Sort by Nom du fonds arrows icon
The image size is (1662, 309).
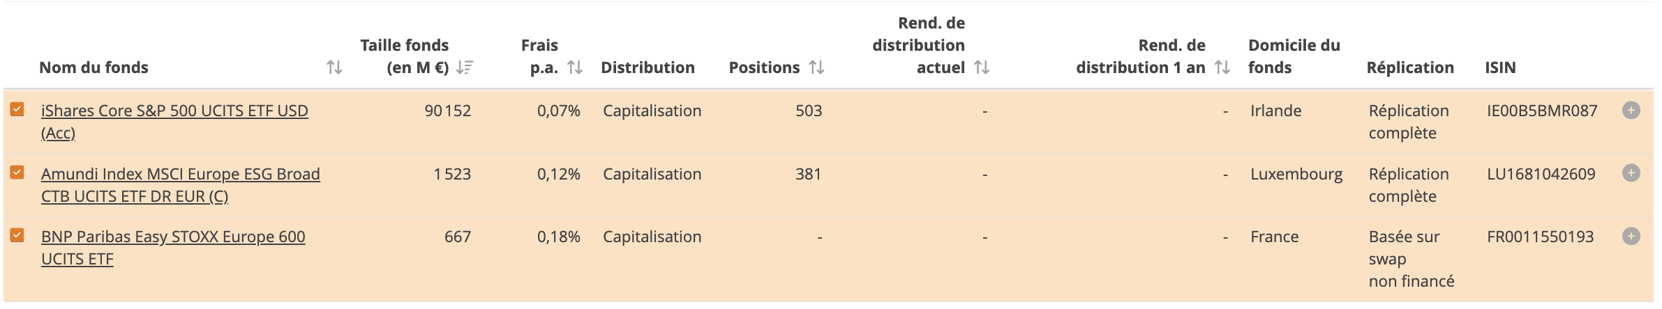click(334, 68)
